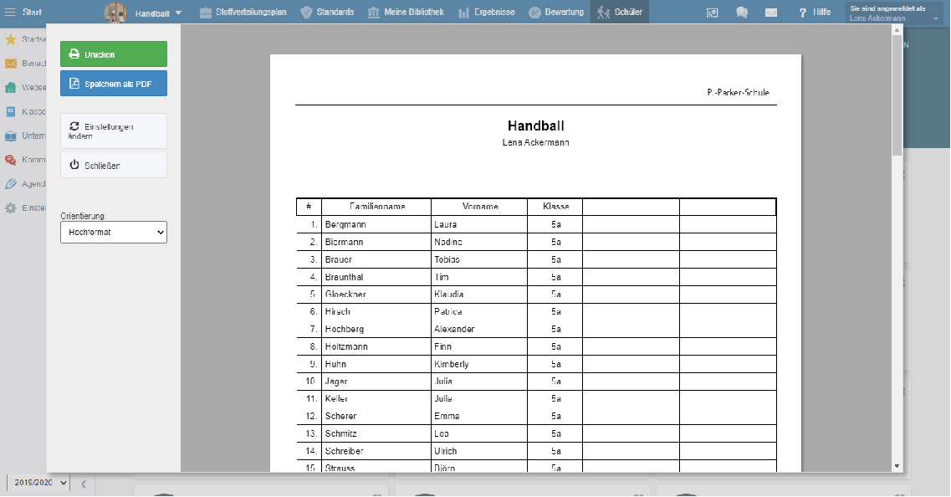Collapse the sidebar with the left chevron
This screenshot has height=497, width=951.
84,484
